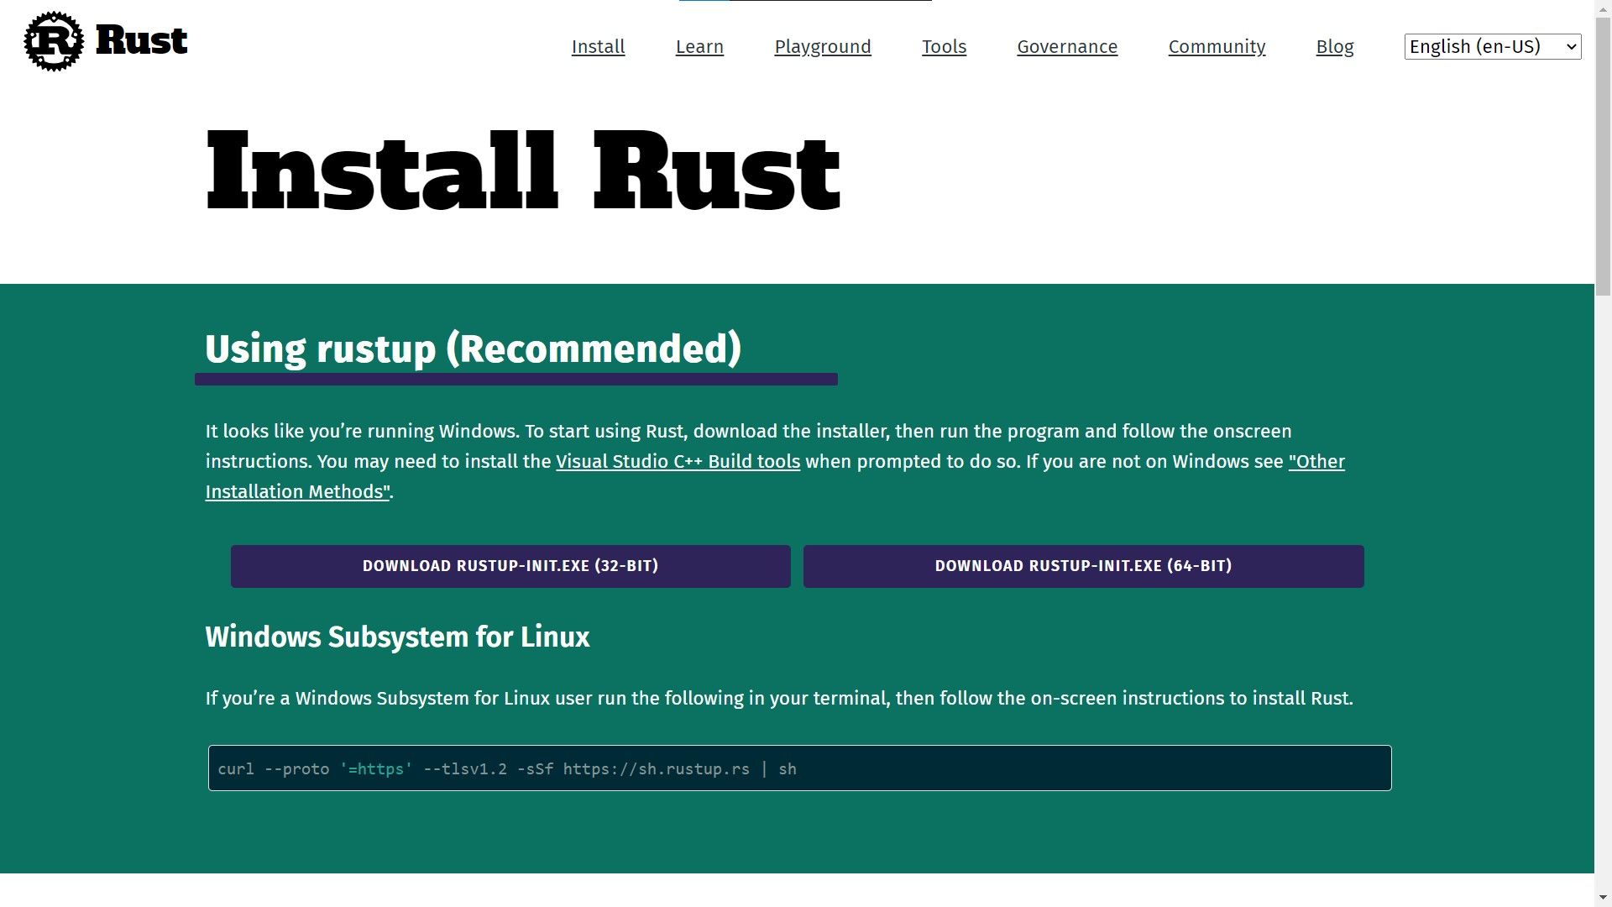Click the Rust wordmark beside the logo
Viewport: 1612px width, 907px height.
coord(141,40)
